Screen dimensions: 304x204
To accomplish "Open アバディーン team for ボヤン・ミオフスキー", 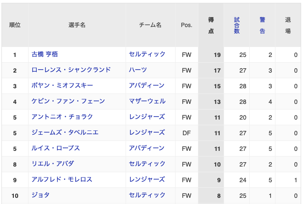I will tap(147, 85).
